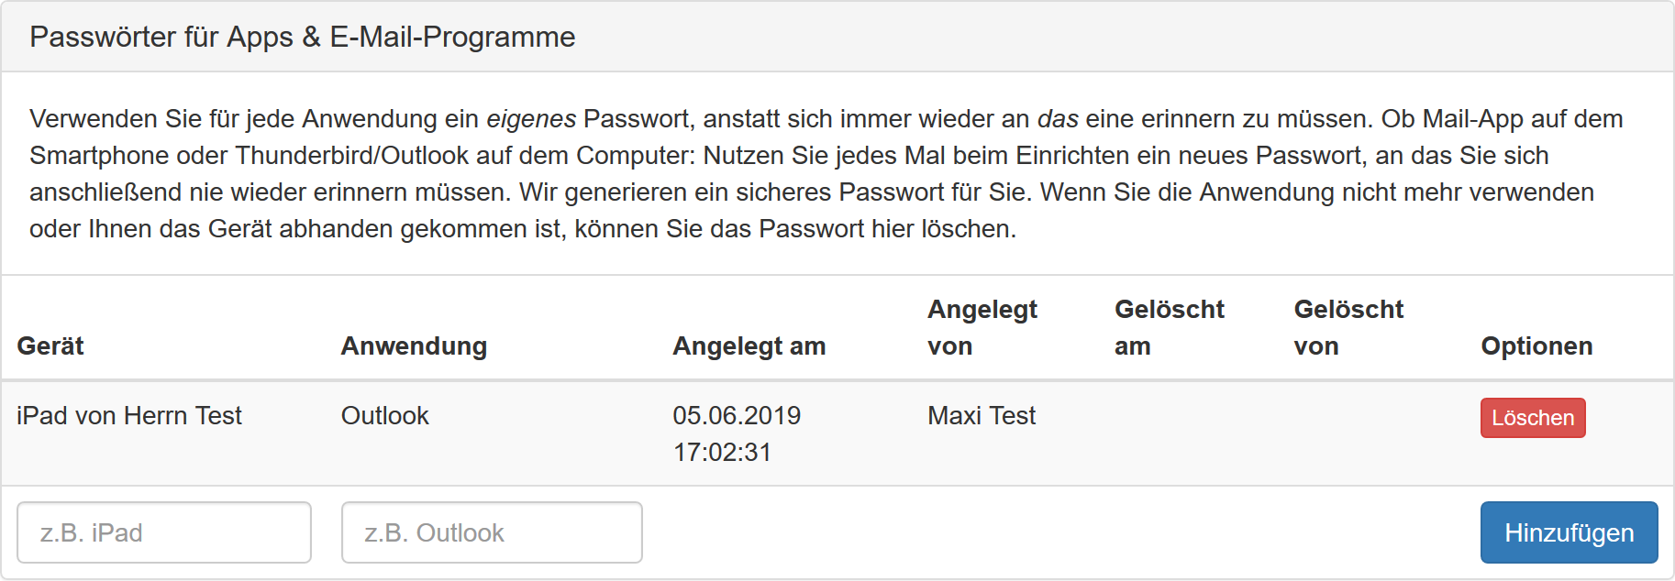The image size is (1675, 581).
Task: Click the Outlook application cell
Action: click(x=384, y=416)
